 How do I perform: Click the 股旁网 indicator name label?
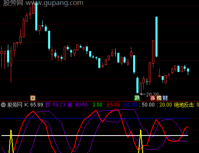click(15, 105)
